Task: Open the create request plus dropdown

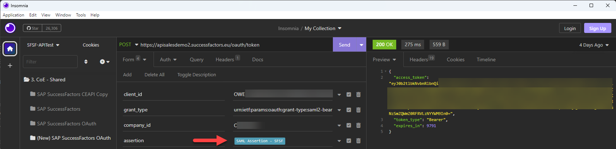Action: click(105, 62)
